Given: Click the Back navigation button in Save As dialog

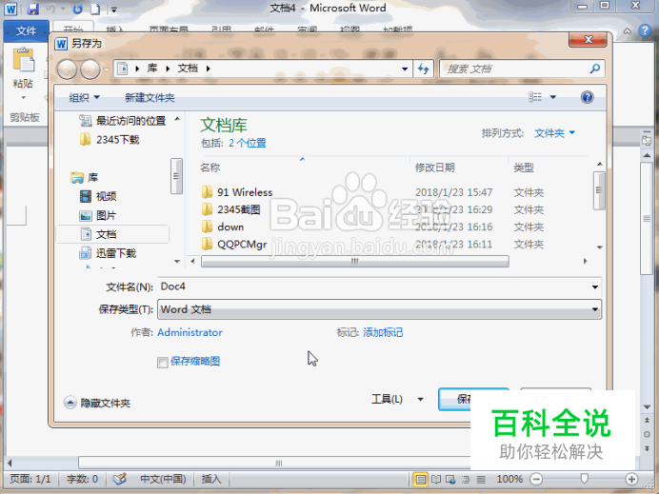Looking at the screenshot, I should point(67,69).
